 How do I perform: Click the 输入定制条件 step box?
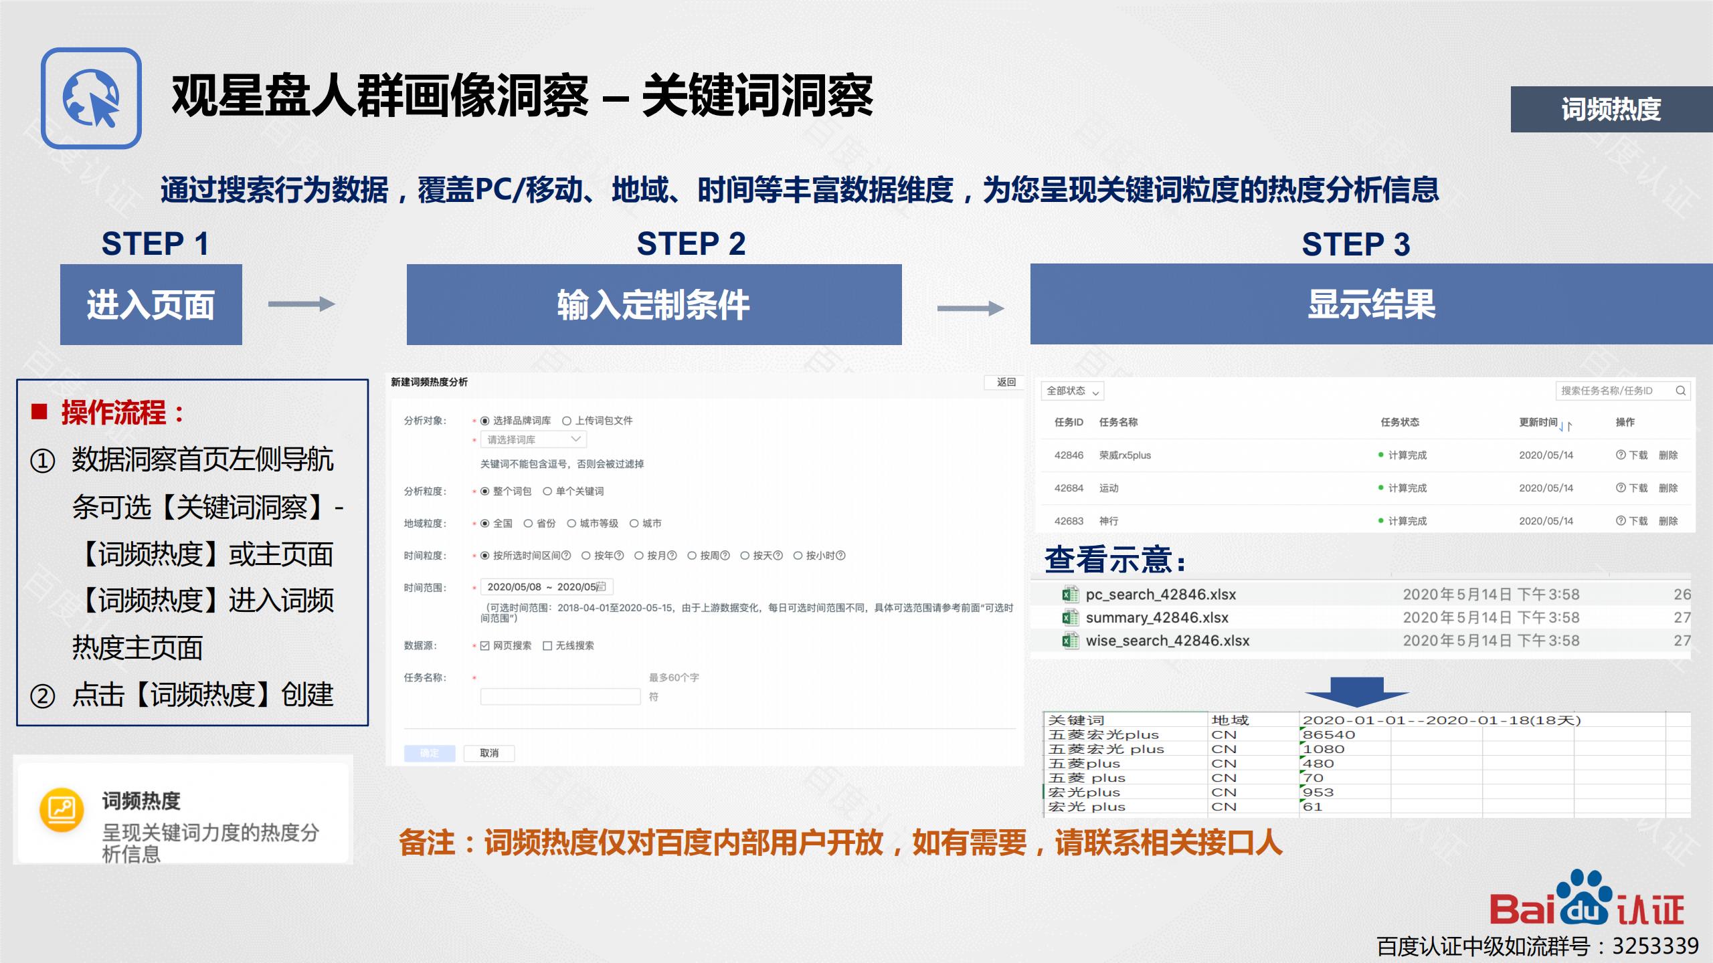click(654, 304)
